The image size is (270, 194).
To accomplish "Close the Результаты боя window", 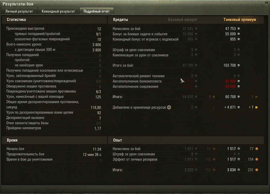I will coord(266,3).
